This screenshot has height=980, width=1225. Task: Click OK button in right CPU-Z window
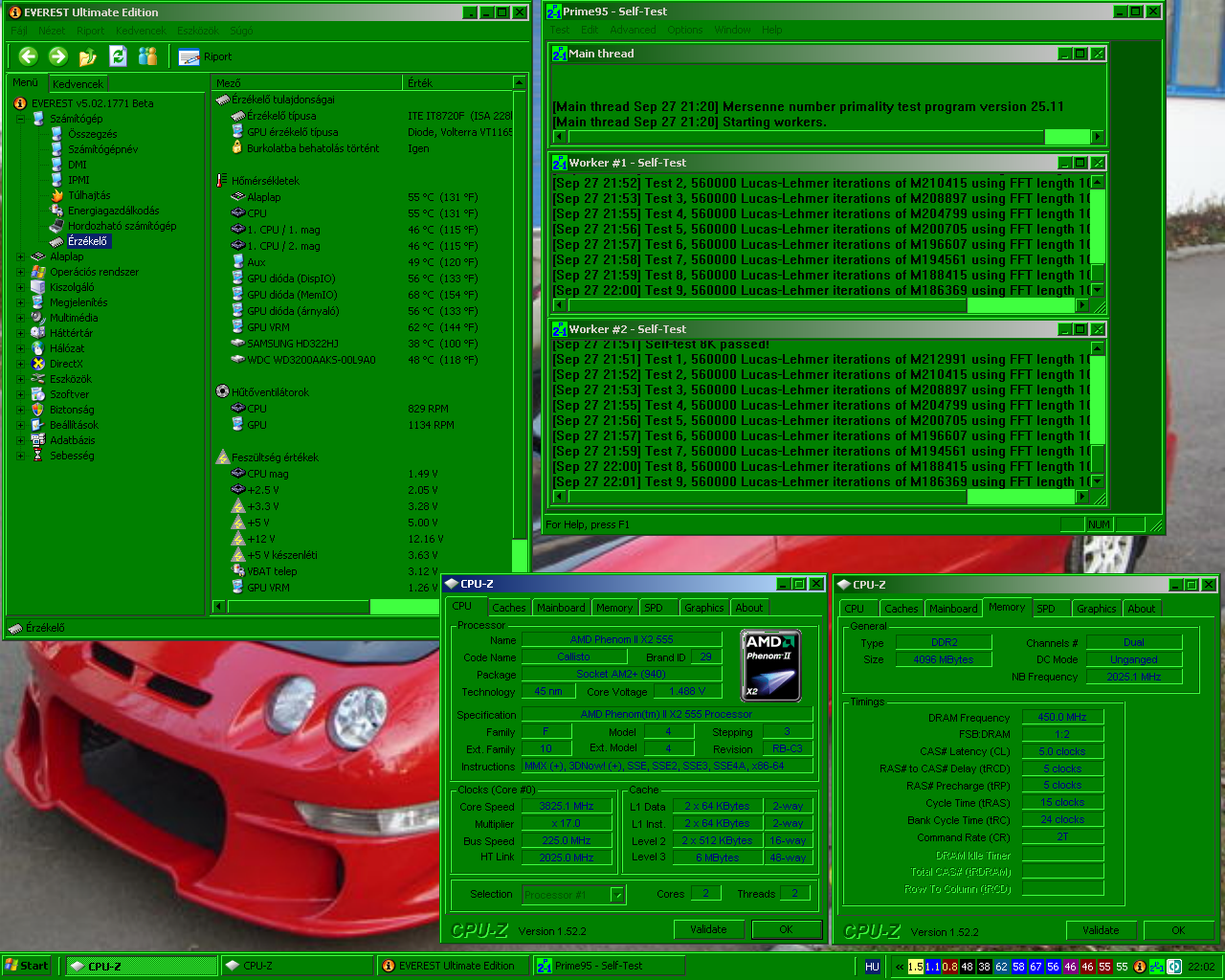point(1178,930)
